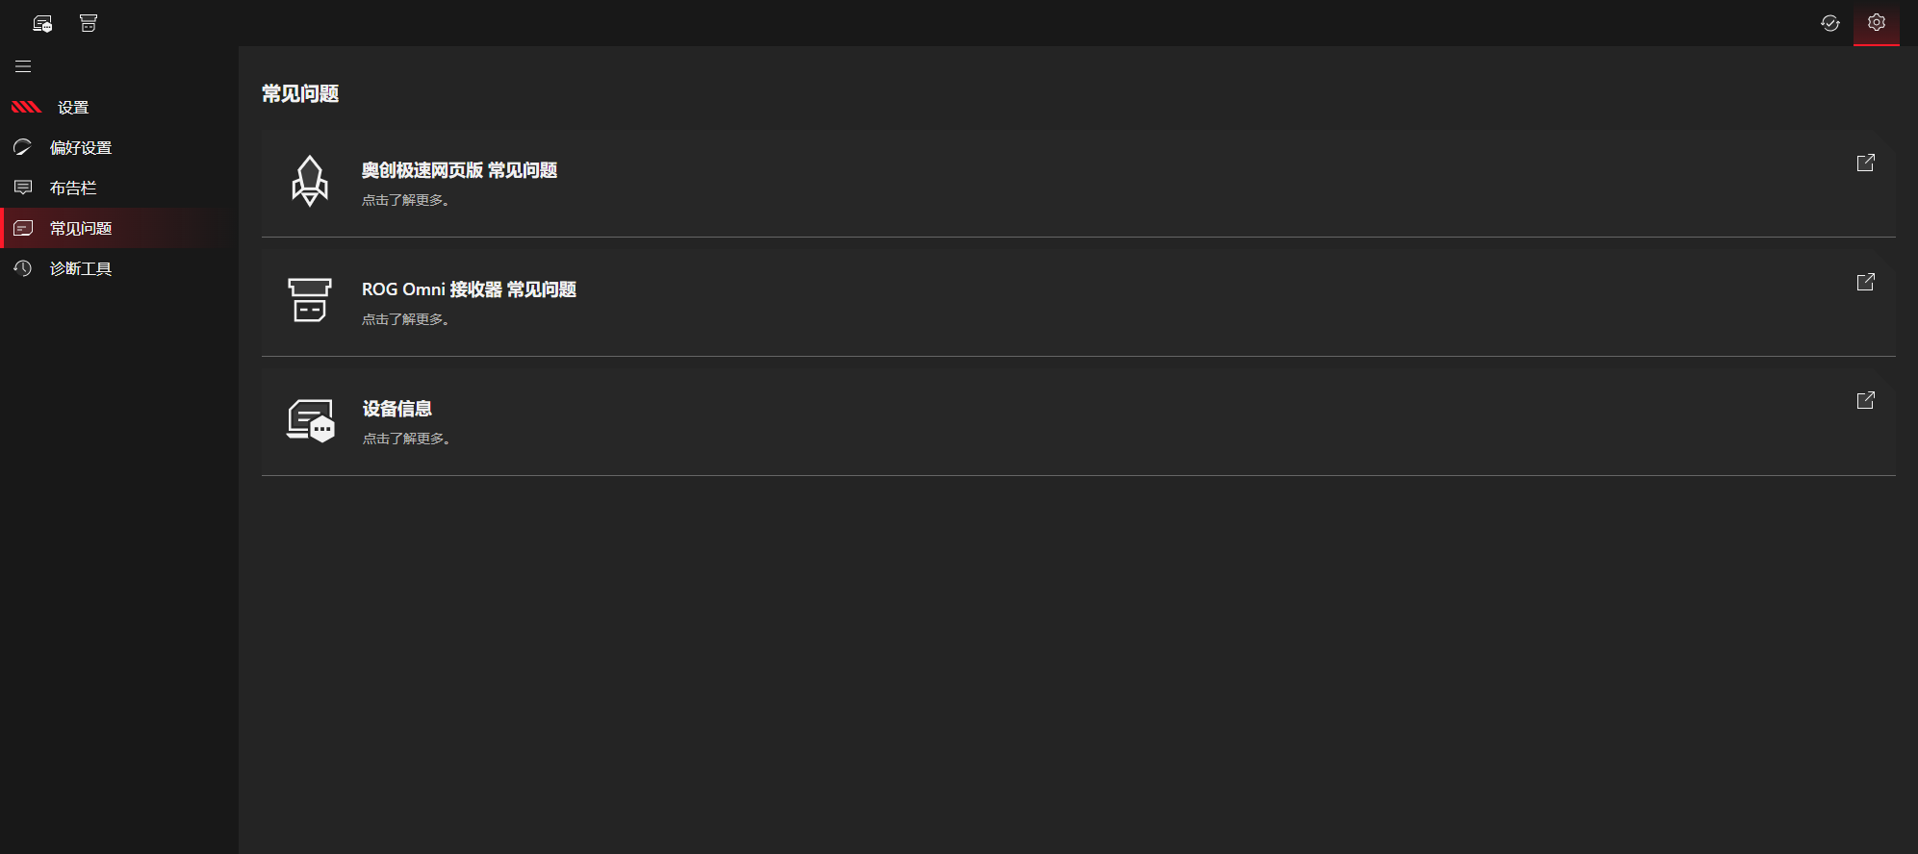Click the rocket icon for 奥创极速网页版
This screenshot has height=854, width=1918.
coord(310,181)
